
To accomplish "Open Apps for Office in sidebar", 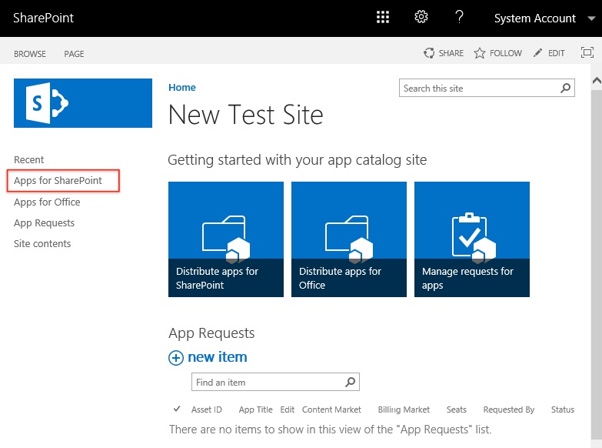I will tap(47, 202).
